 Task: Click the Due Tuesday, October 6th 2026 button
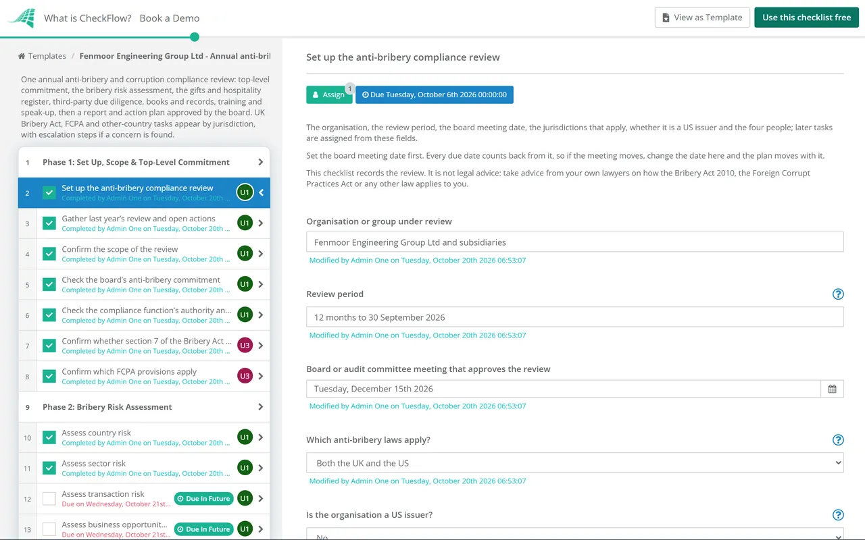coord(435,94)
